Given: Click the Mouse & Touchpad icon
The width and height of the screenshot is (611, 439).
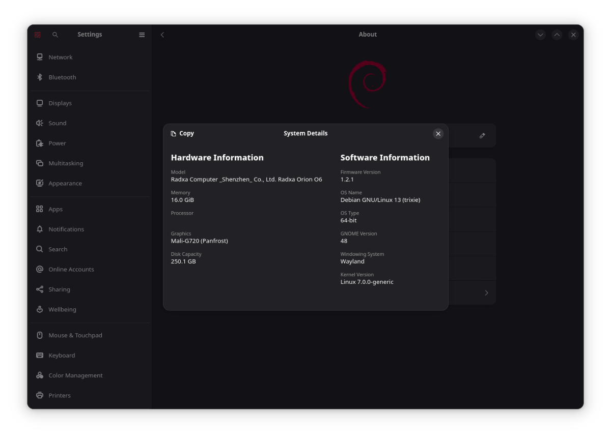Looking at the screenshot, I should (40, 335).
